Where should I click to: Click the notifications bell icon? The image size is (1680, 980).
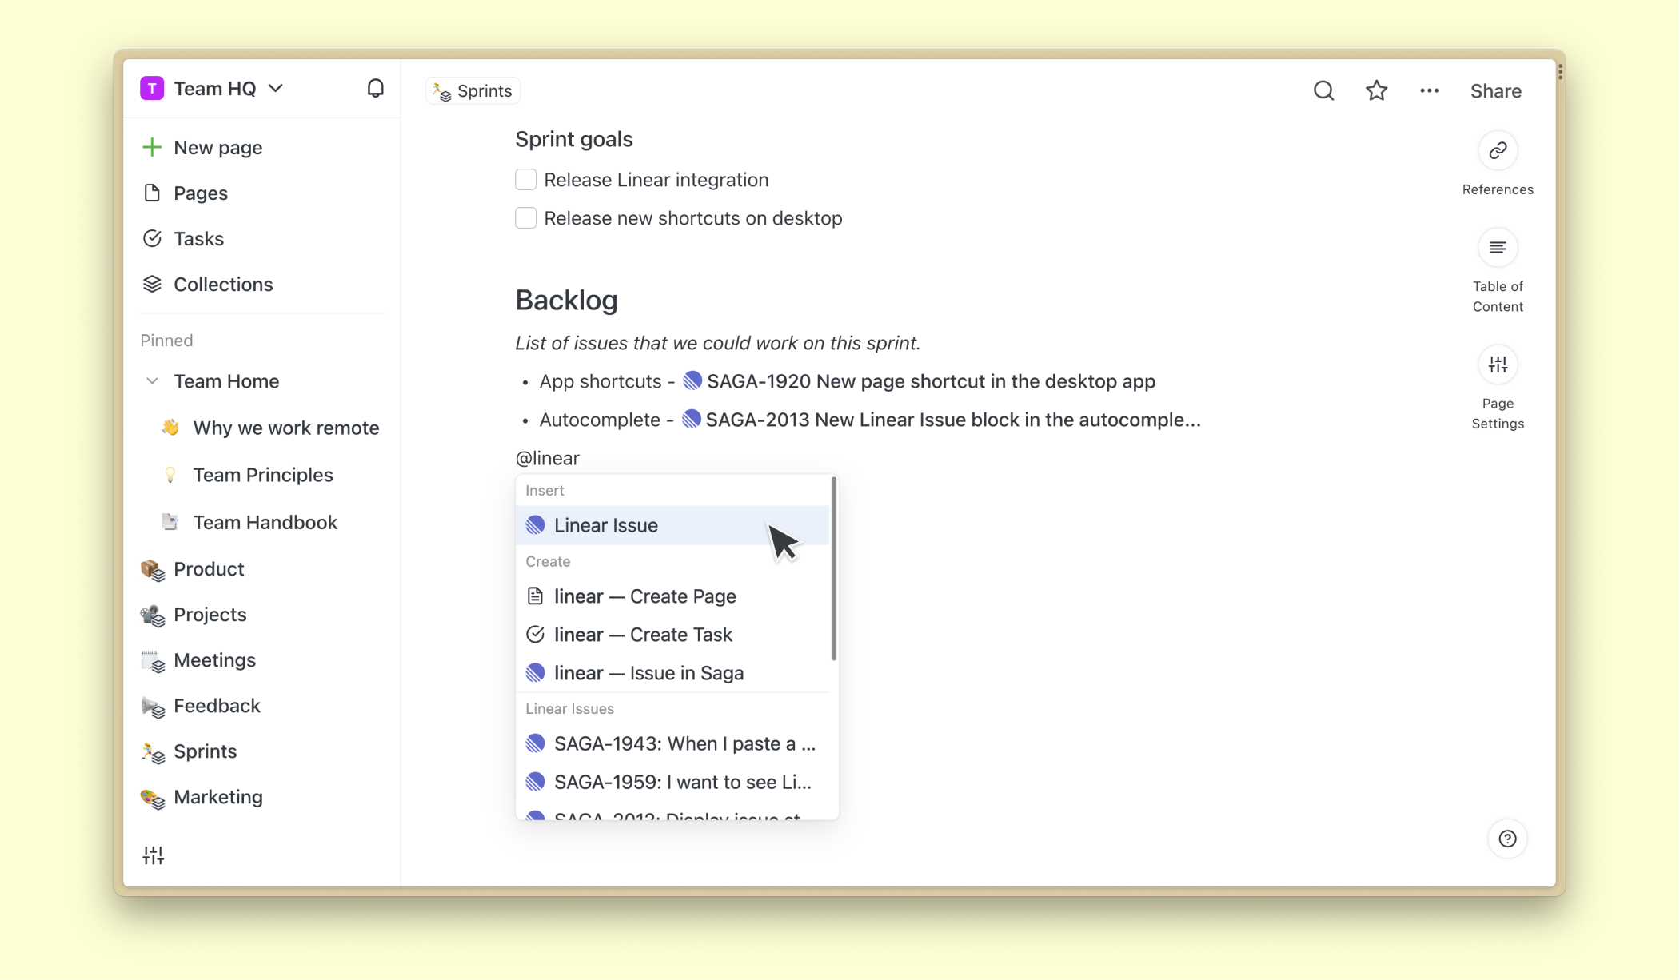pos(375,89)
